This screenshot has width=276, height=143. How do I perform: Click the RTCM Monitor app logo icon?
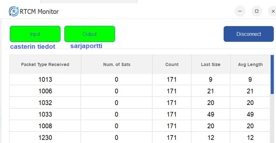pos(14,11)
